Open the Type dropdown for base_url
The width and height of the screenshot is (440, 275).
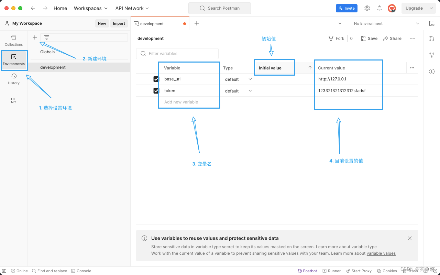tap(239, 79)
